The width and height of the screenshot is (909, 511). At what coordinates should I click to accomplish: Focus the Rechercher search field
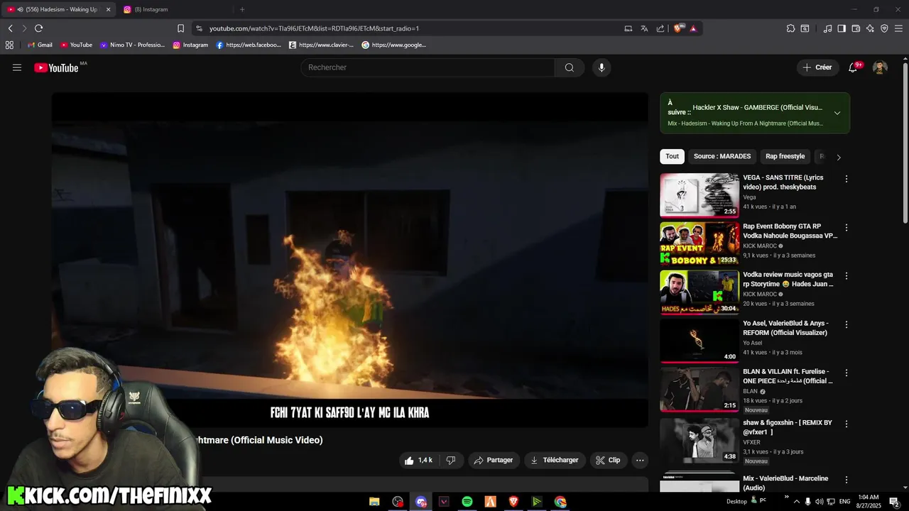click(x=428, y=67)
